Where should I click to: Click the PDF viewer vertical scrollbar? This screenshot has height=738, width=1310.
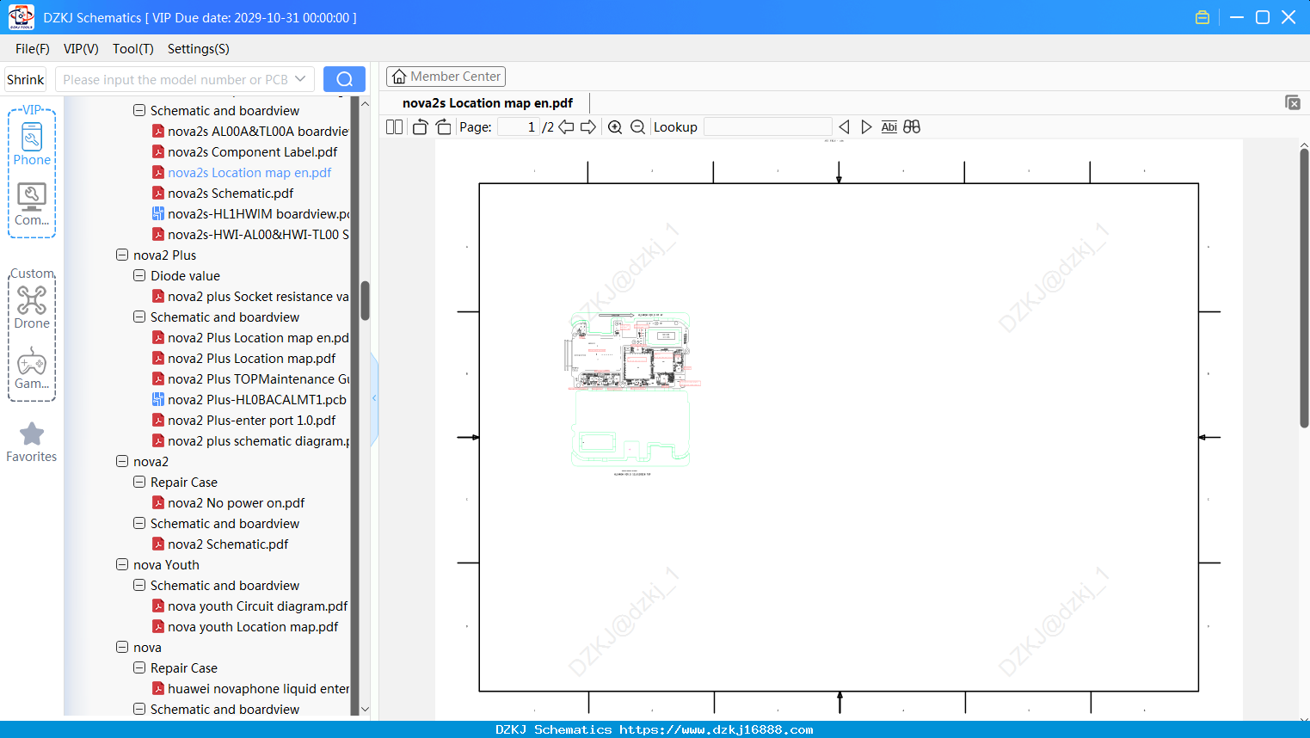coord(1304,288)
